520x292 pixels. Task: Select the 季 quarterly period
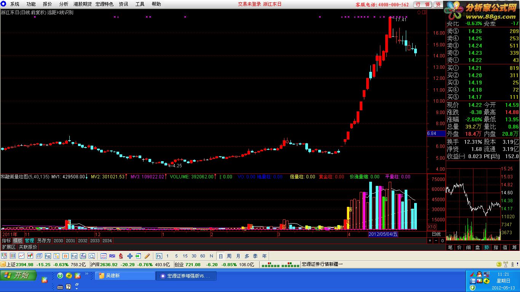tap(255, 256)
